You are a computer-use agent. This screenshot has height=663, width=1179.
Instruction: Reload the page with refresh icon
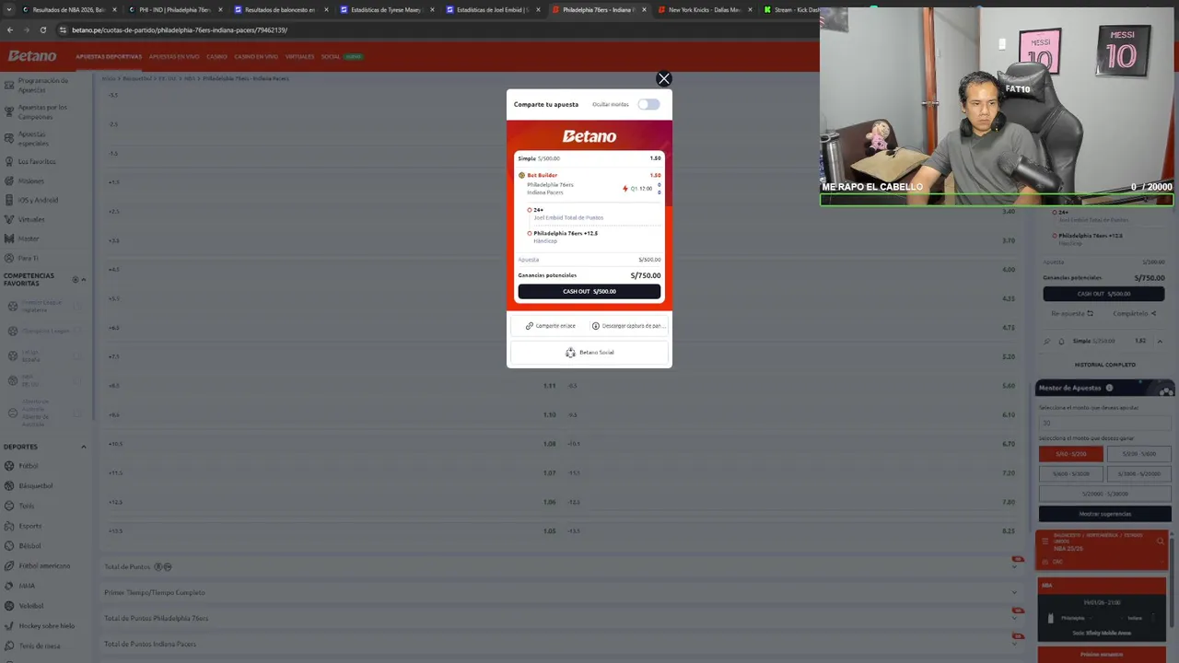point(43,29)
